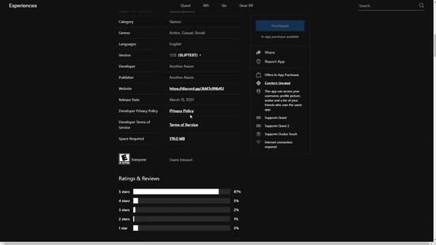Viewport: 436px width, 245px height.
Task: Open the Quest tab
Action: (x=185, y=5)
